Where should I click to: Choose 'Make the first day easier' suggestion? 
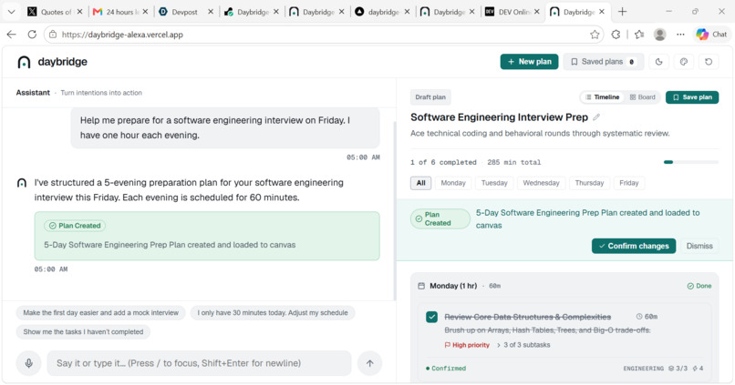(101, 312)
